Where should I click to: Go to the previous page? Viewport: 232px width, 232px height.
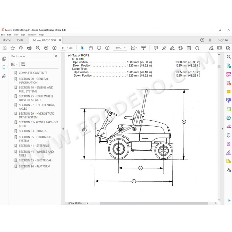tap(46, 48)
